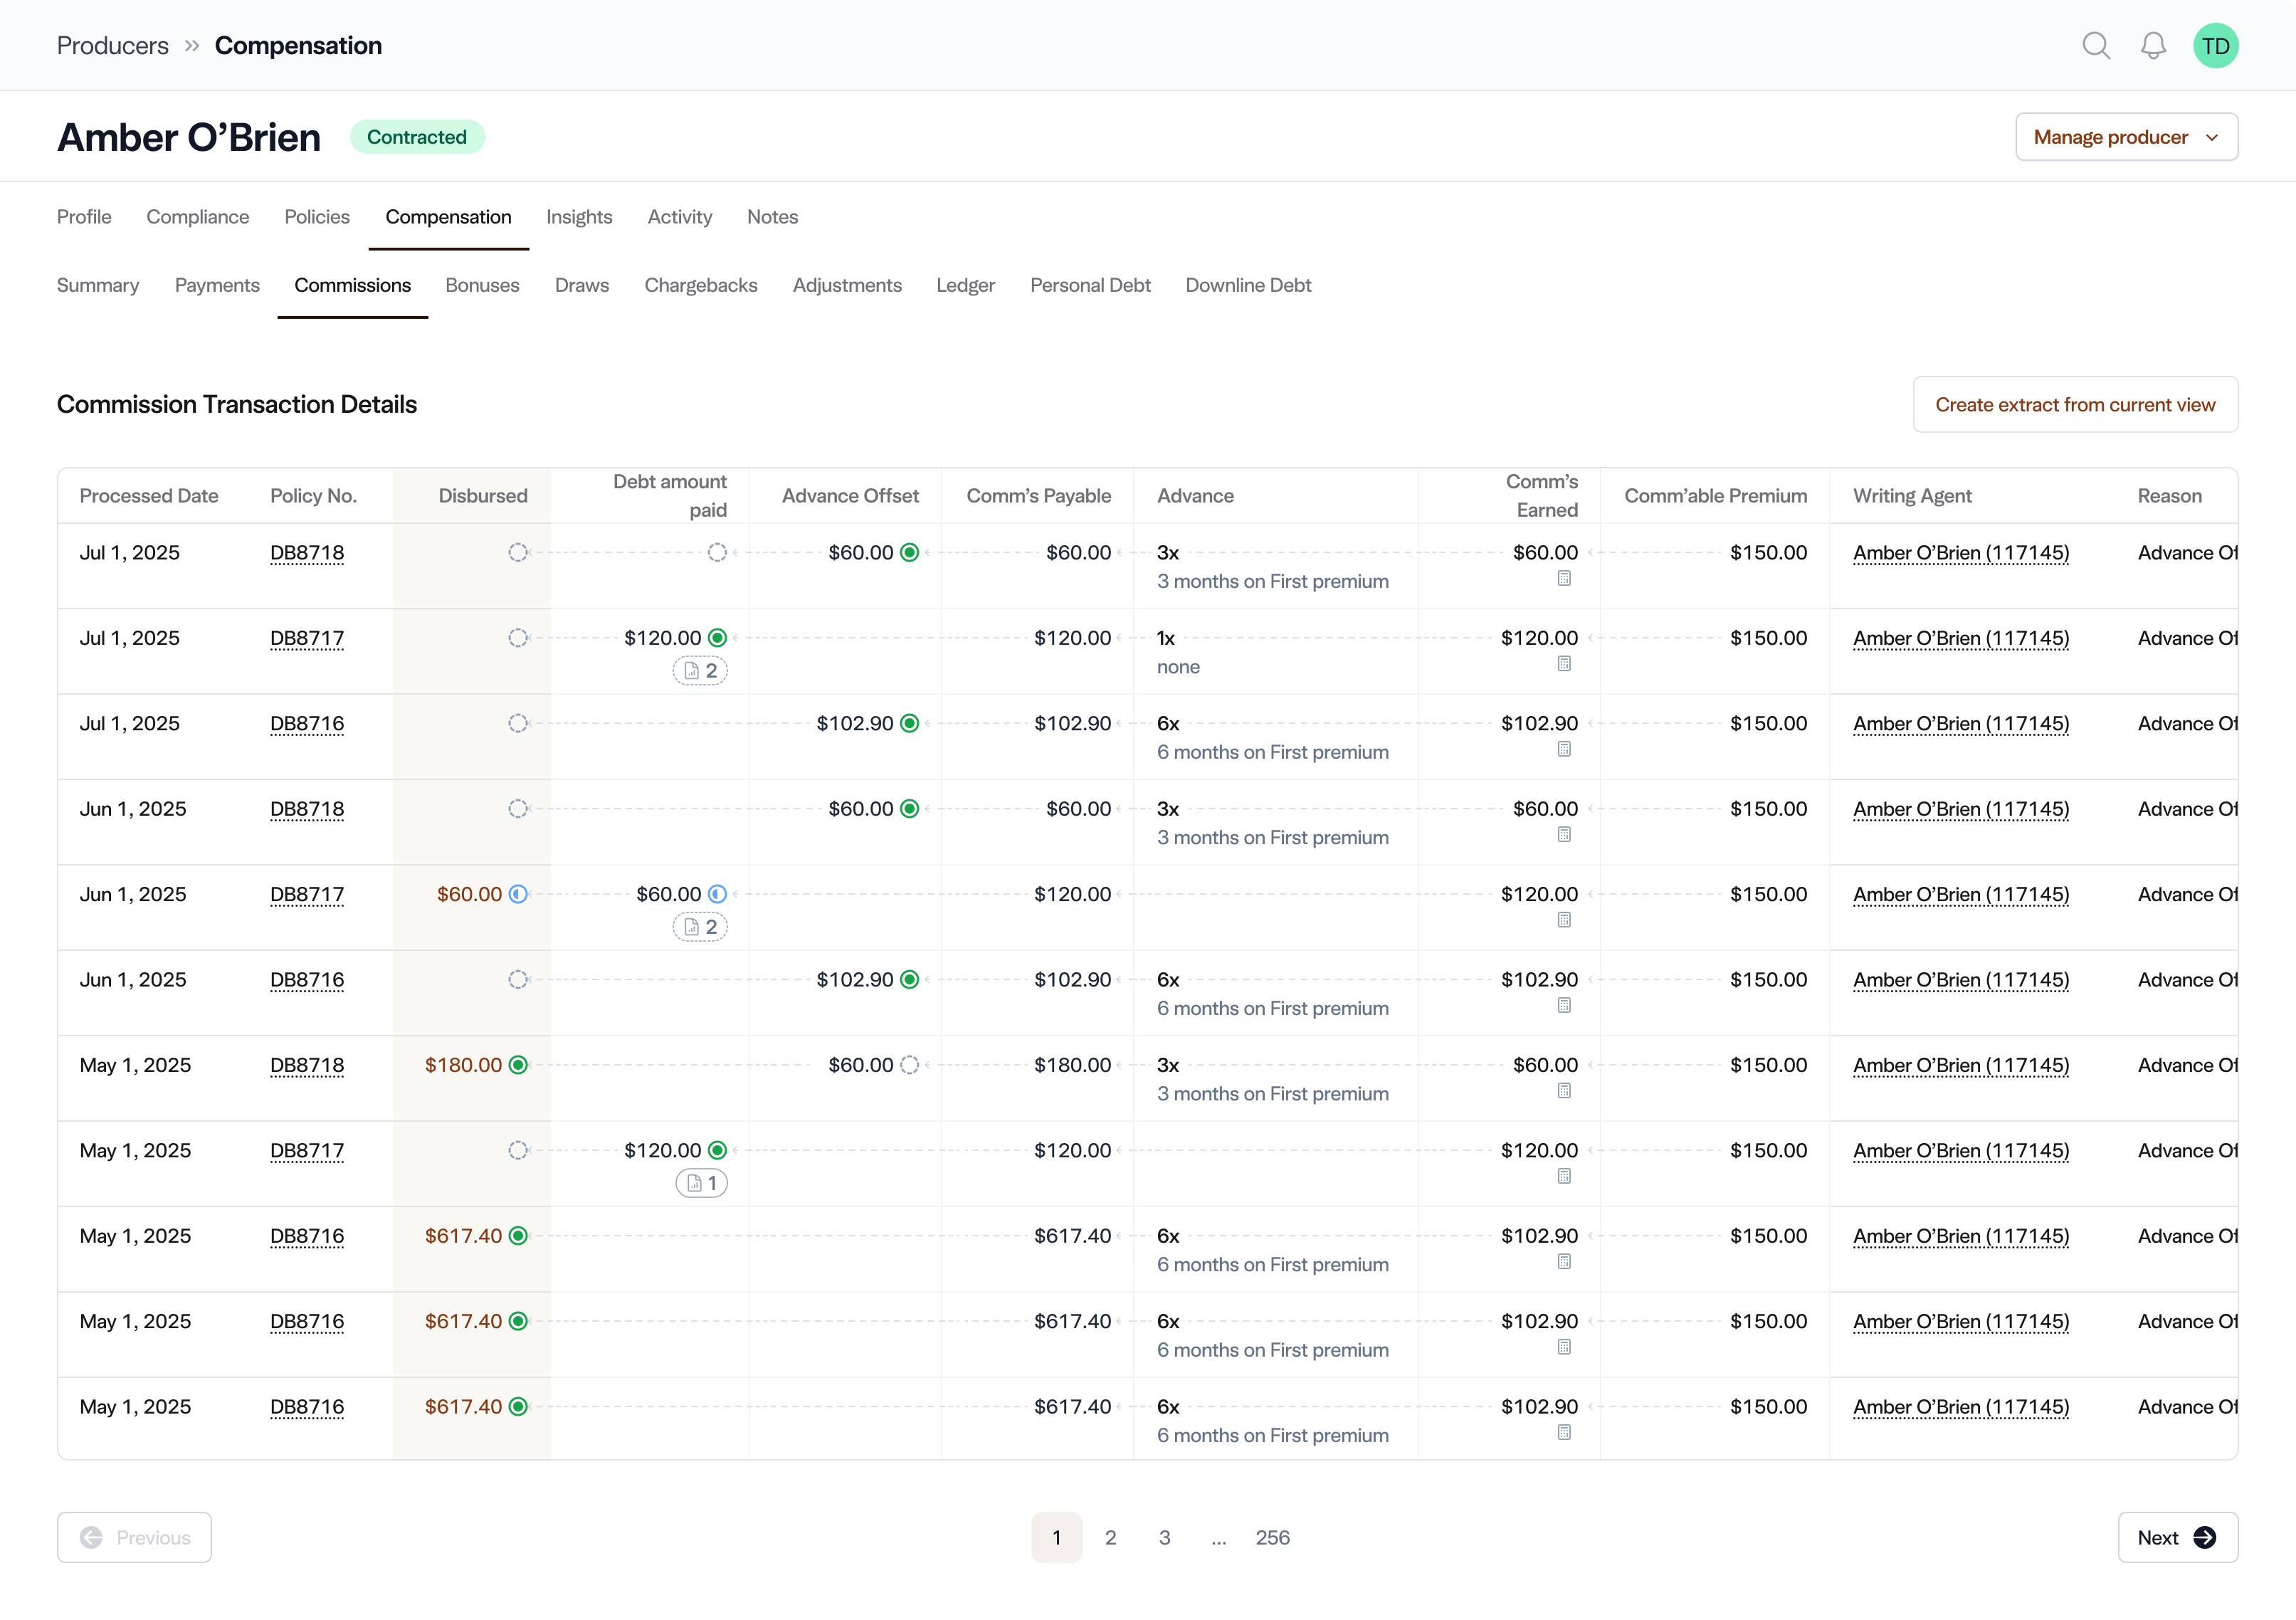
Task: Open the 1-document badge in May 1 DB8717 row
Action: 701,1184
